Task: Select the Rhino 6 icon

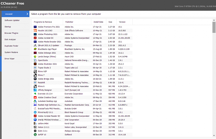Action: tap(35, 86)
